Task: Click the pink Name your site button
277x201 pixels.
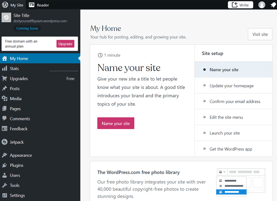Action: (x=116, y=123)
